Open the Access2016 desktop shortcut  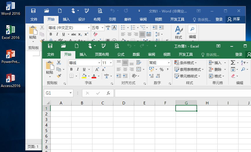[x=11, y=80]
